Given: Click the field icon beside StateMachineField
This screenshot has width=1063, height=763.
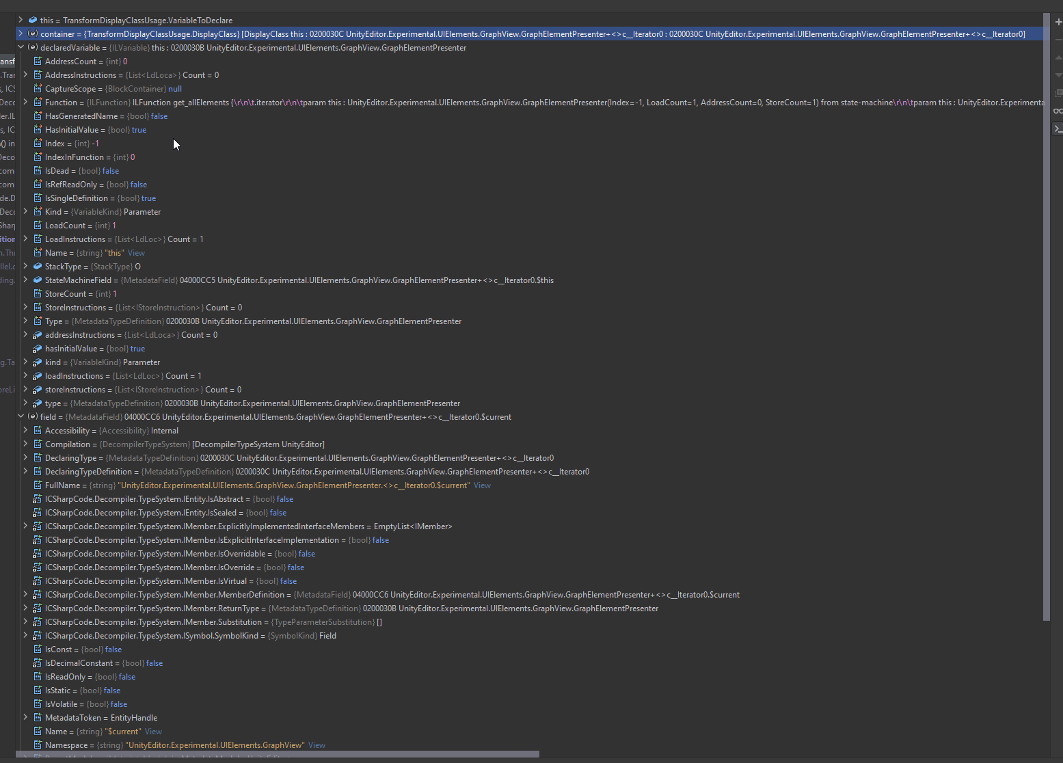Looking at the screenshot, I should 37,280.
